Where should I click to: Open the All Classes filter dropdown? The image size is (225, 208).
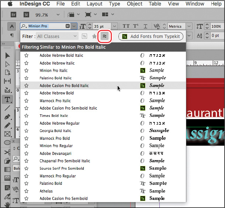57,37
